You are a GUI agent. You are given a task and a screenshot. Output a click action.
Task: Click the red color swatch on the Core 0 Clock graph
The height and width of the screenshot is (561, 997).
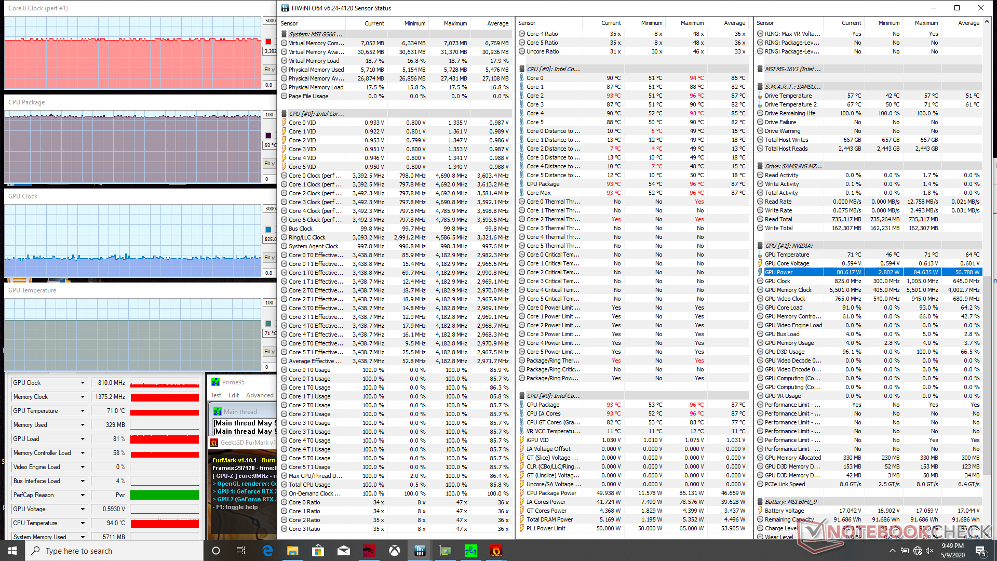tap(268, 42)
